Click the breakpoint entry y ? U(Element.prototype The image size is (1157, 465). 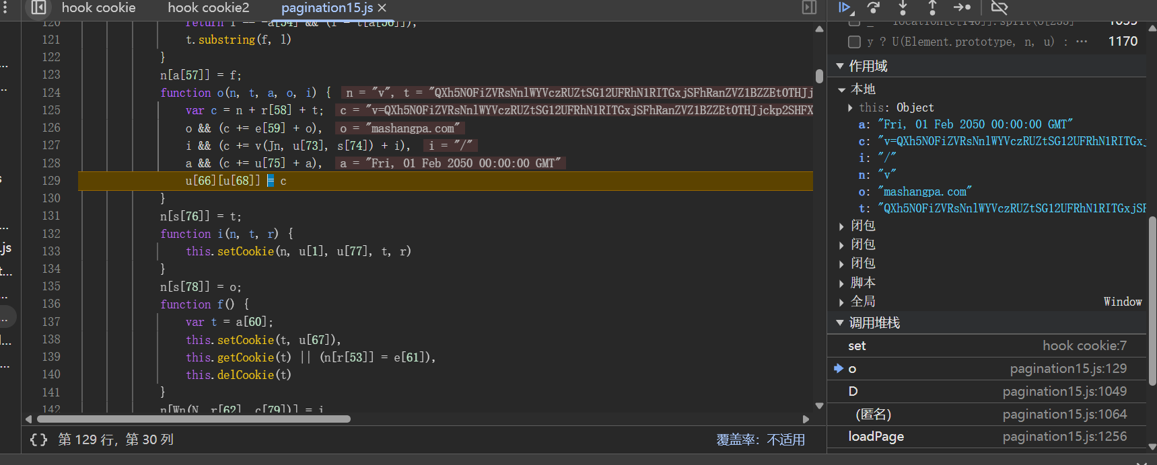[x=977, y=42]
